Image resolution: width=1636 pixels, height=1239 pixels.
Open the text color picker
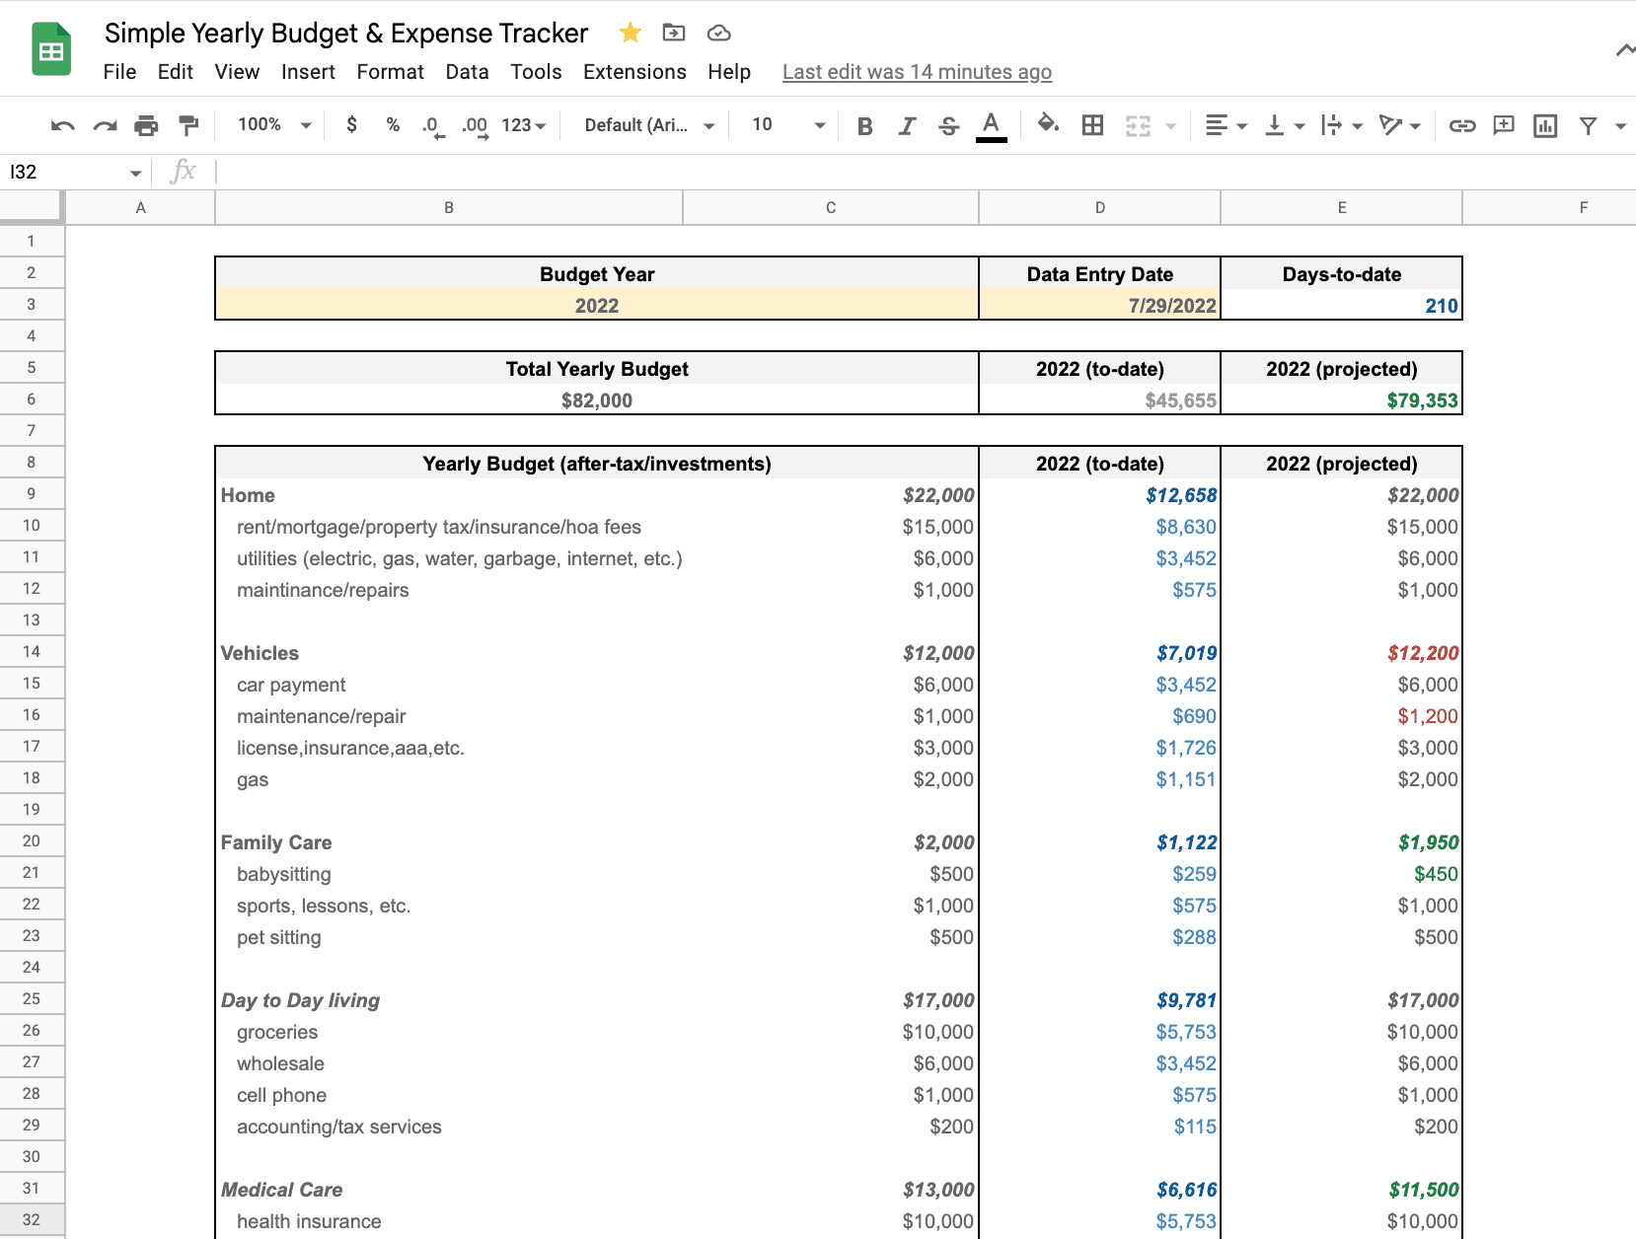point(992,125)
